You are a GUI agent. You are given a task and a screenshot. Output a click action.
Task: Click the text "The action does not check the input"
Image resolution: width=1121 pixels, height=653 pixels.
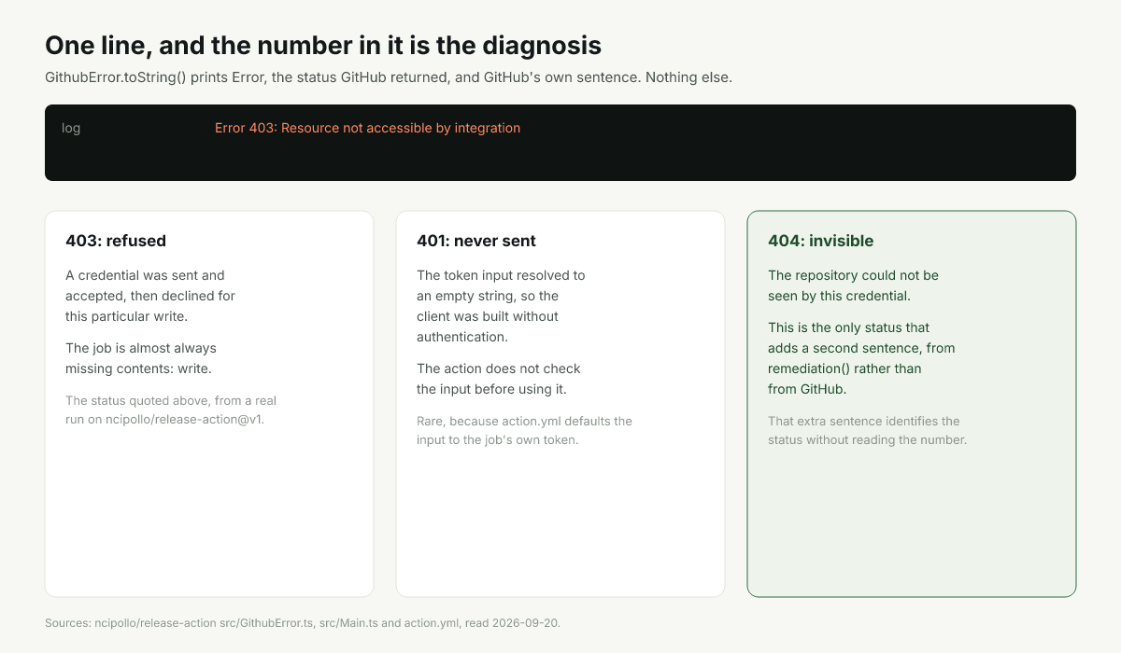[499, 379]
